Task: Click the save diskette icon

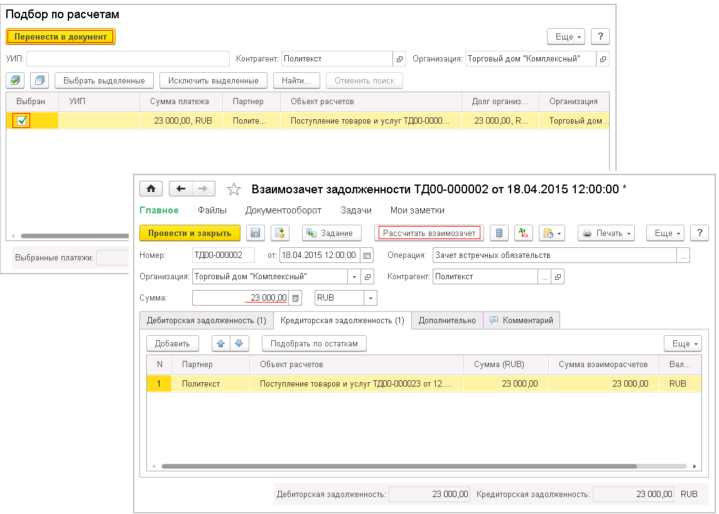Action: coord(255,233)
